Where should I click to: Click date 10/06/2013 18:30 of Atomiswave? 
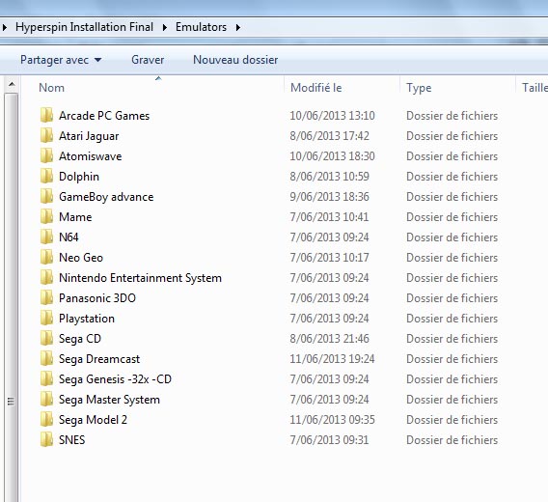pyautogui.click(x=332, y=156)
